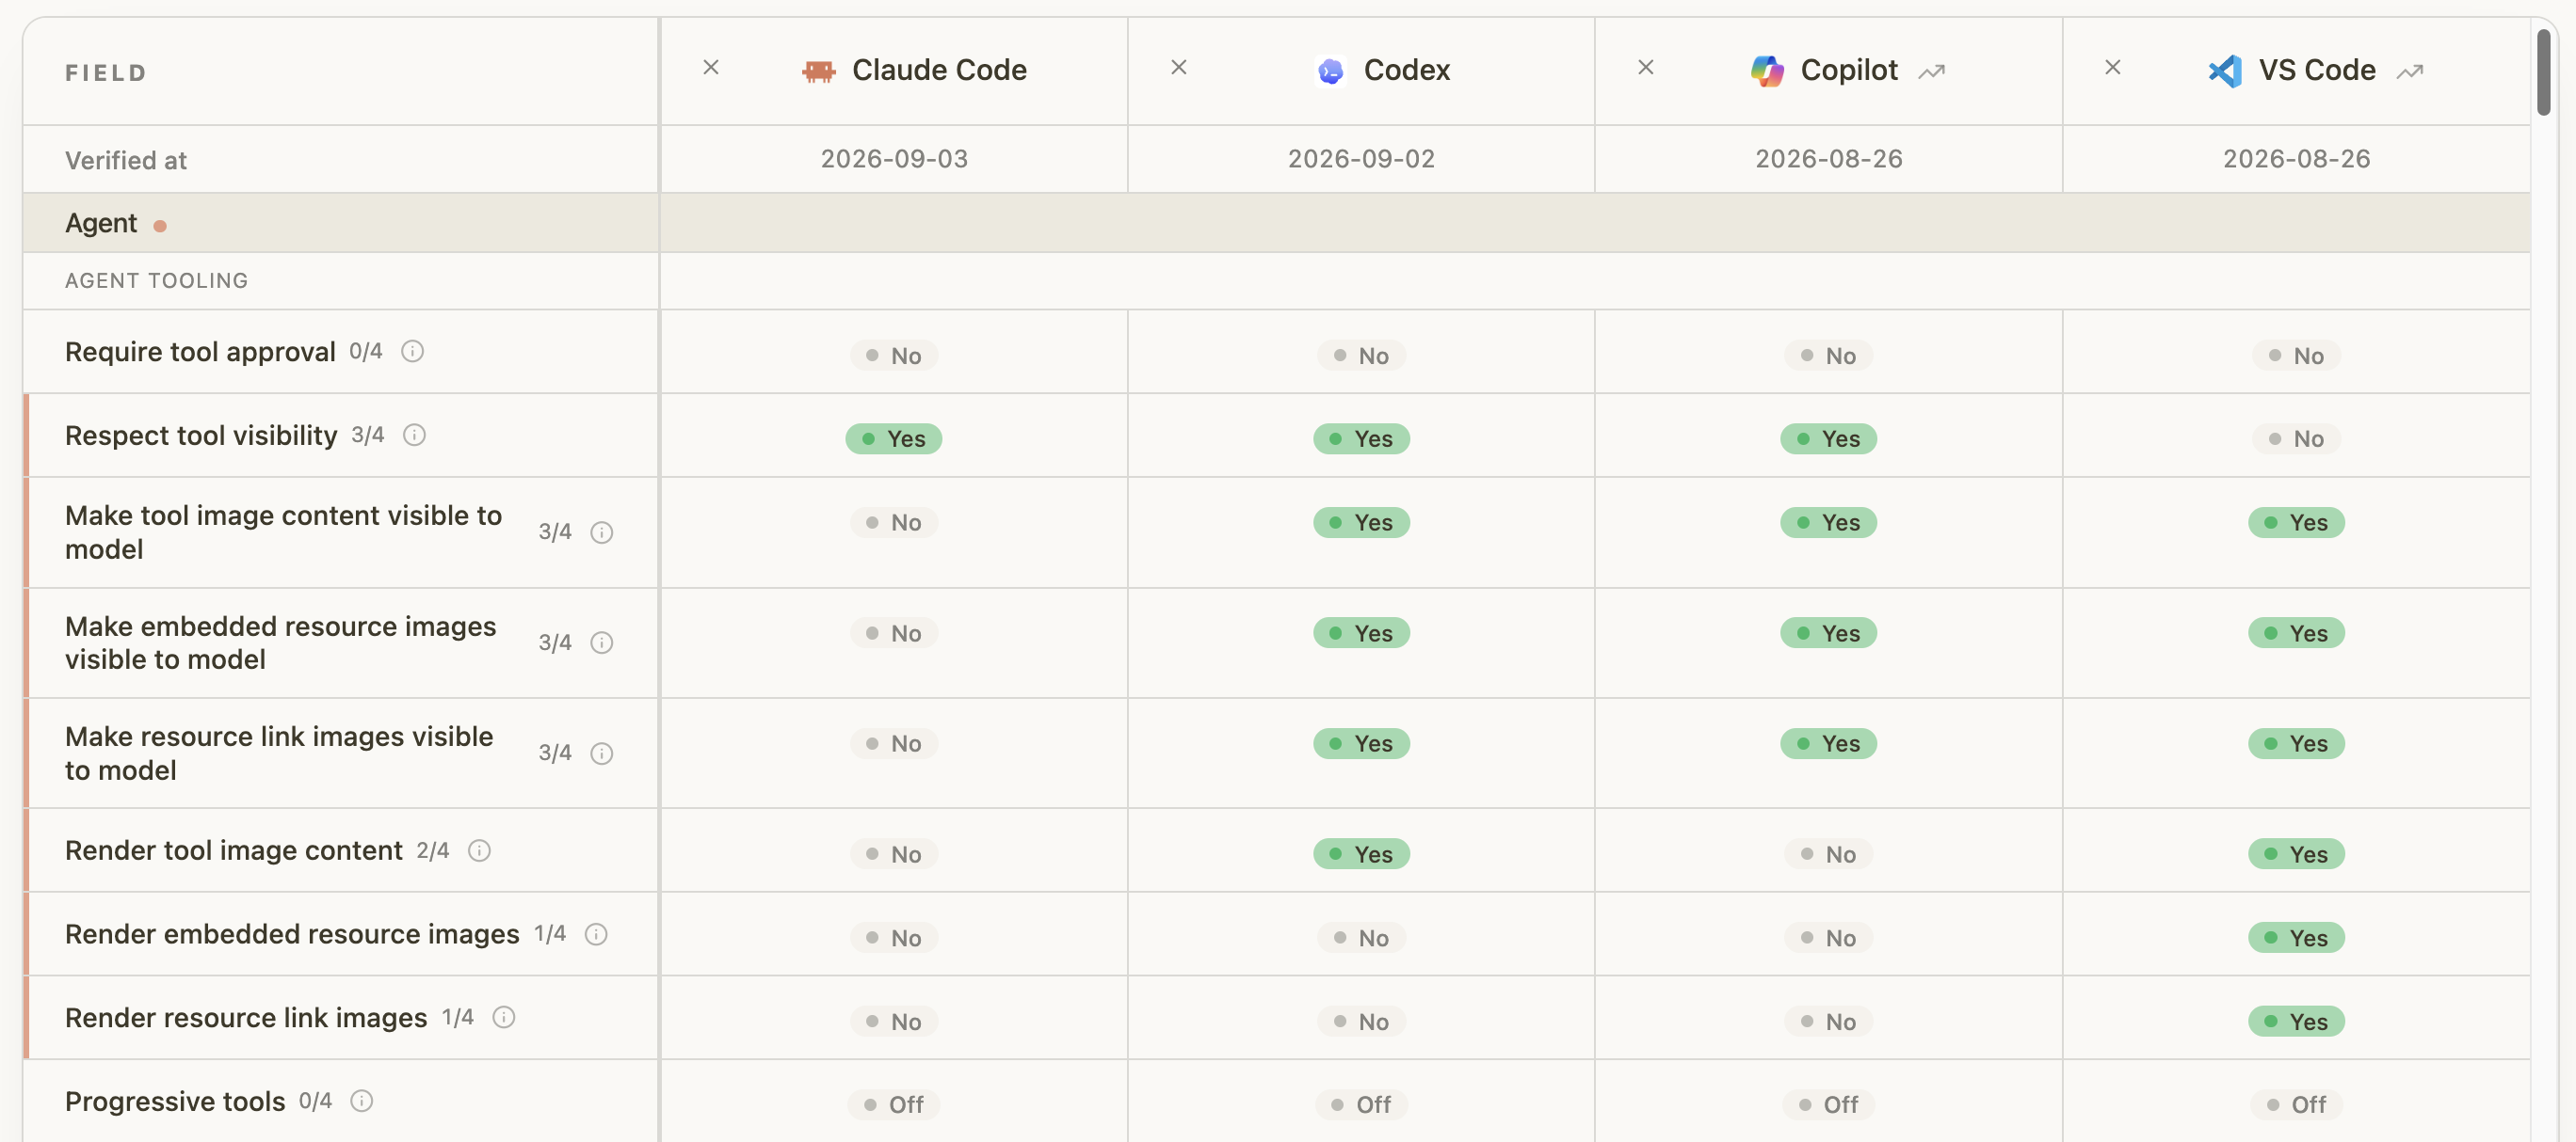Remove the Codex column
The width and height of the screenshot is (2576, 1142).
click(x=1179, y=68)
